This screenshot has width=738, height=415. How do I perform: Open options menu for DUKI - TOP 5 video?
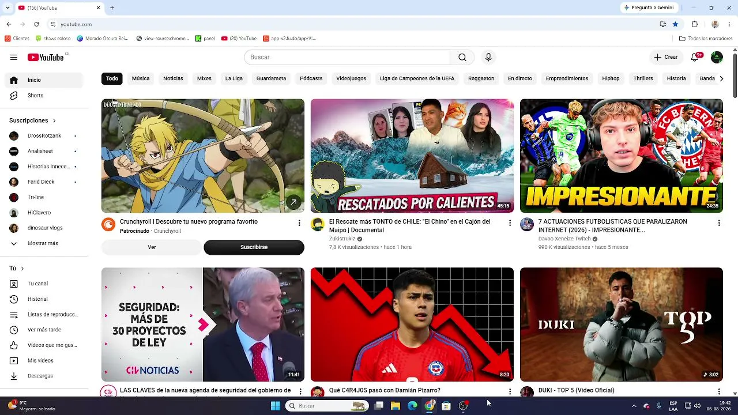718,391
